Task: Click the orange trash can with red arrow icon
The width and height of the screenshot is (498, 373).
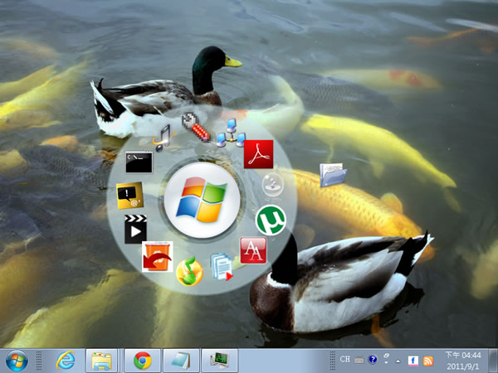Action: click(x=157, y=256)
